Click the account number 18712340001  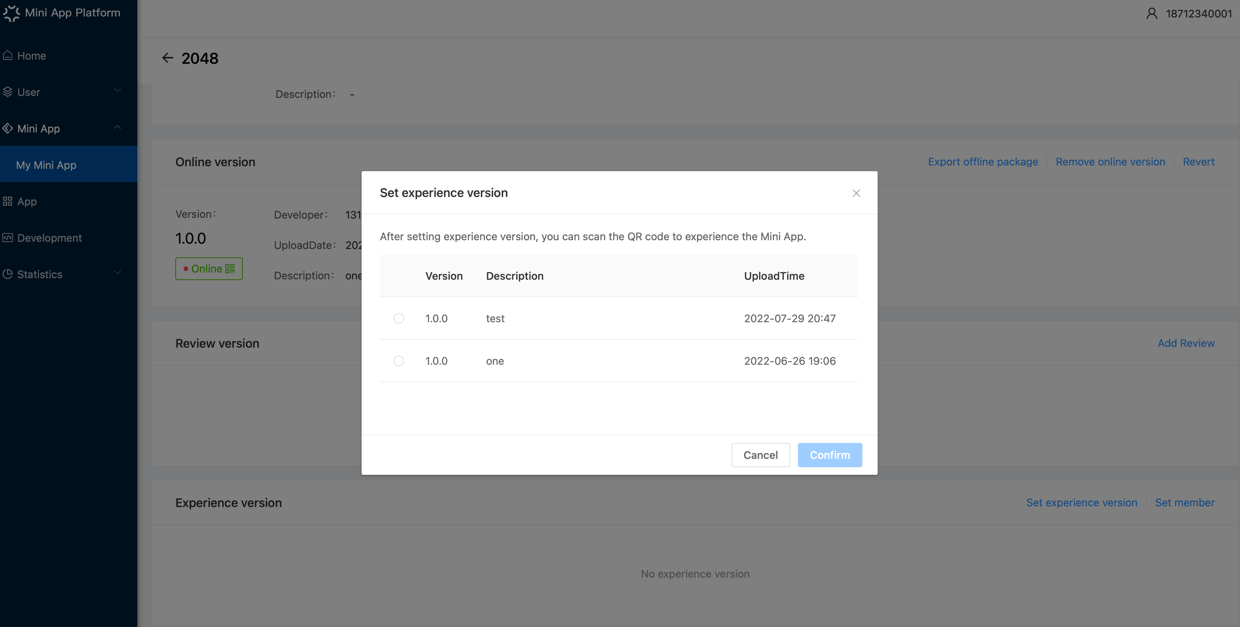click(1199, 14)
